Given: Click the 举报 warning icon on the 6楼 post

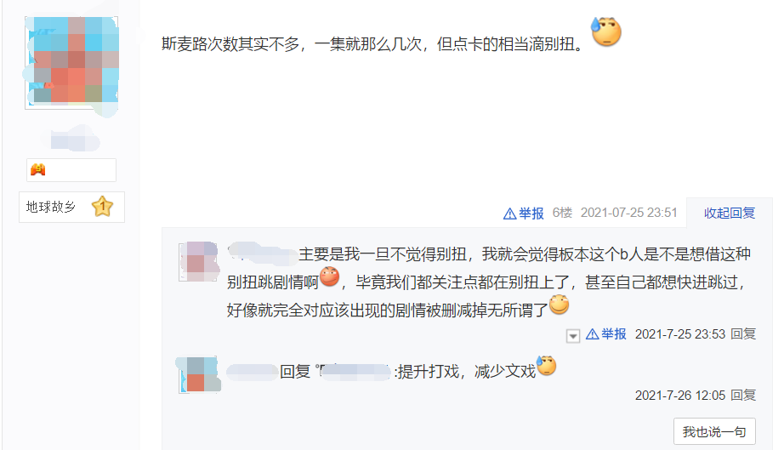Looking at the screenshot, I should coord(509,214).
